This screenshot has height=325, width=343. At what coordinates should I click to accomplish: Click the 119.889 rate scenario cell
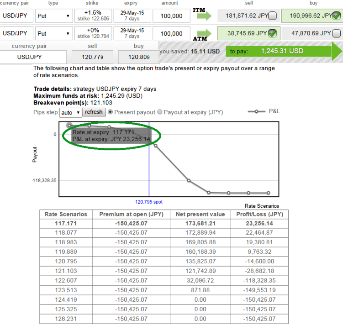(x=66, y=252)
